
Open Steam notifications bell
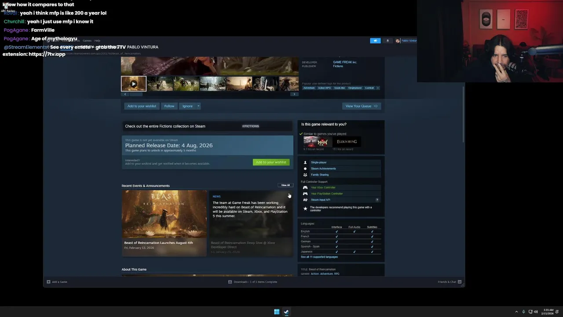(x=388, y=41)
